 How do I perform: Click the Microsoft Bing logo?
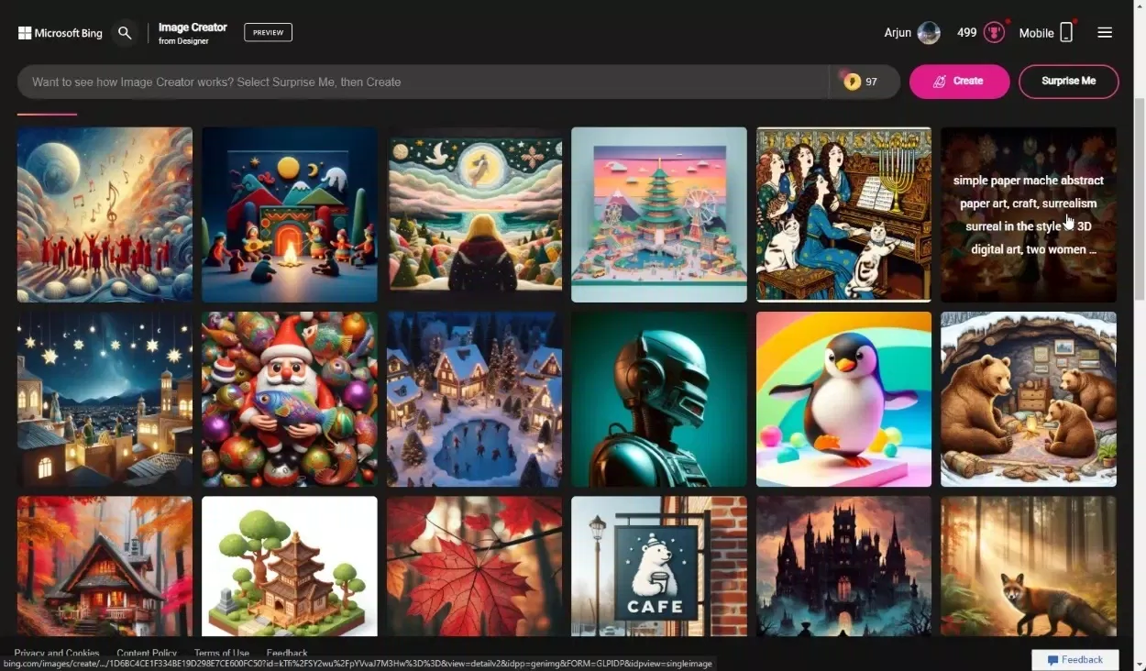(61, 33)
